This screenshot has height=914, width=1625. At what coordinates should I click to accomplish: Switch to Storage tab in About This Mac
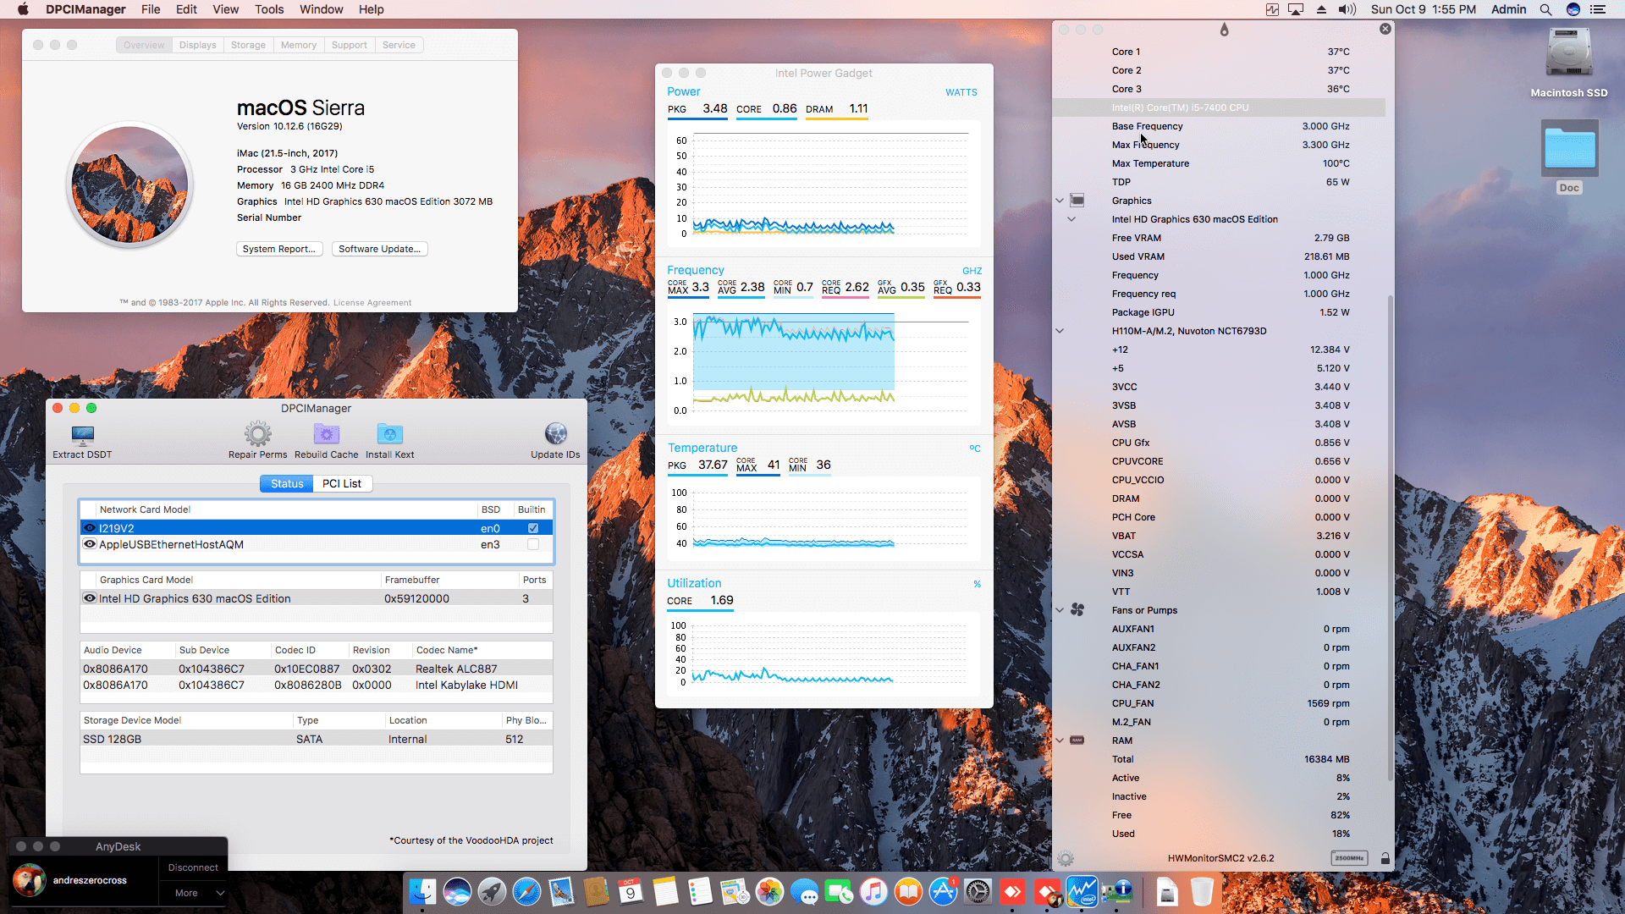click(x=248, y=45)
